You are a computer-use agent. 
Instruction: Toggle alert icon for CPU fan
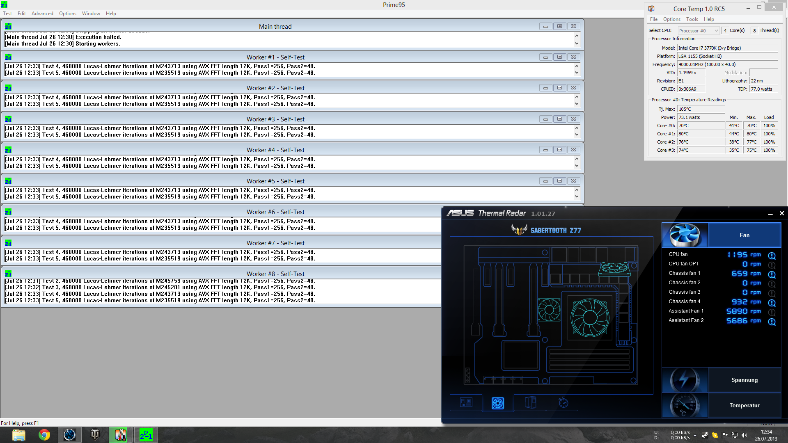click(772, 256)
